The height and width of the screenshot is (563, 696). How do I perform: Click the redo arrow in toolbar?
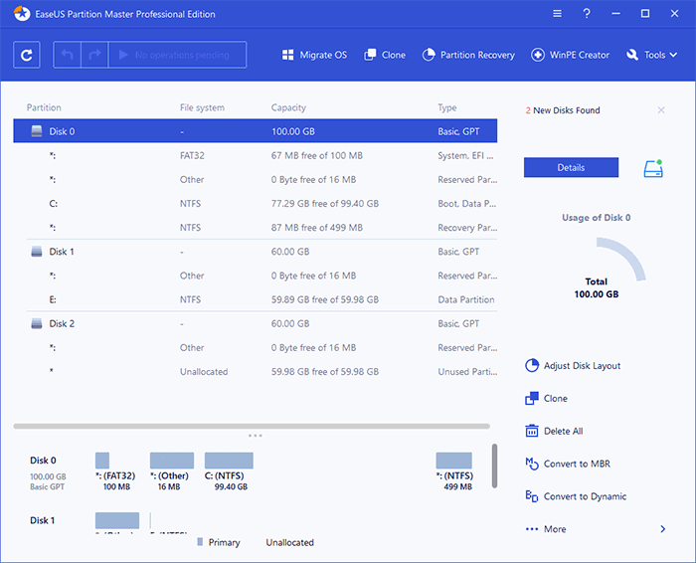96,55
